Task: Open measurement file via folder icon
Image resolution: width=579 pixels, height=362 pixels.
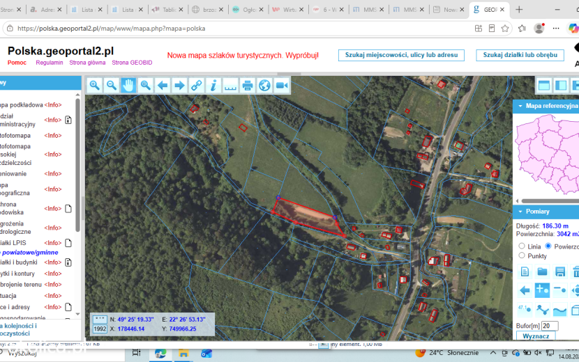Action: [542, 271]
